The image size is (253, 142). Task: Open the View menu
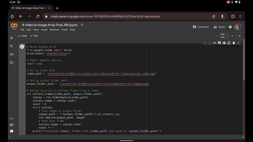pyautogui.click(x=36, y=30)
